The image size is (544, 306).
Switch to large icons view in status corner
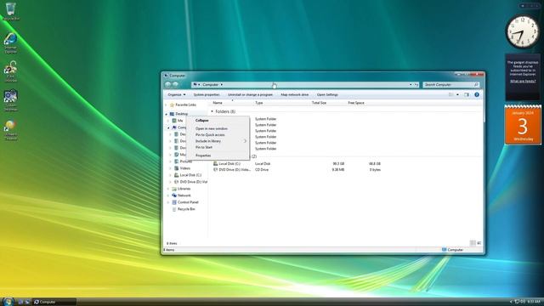click(x=479, y=243)
